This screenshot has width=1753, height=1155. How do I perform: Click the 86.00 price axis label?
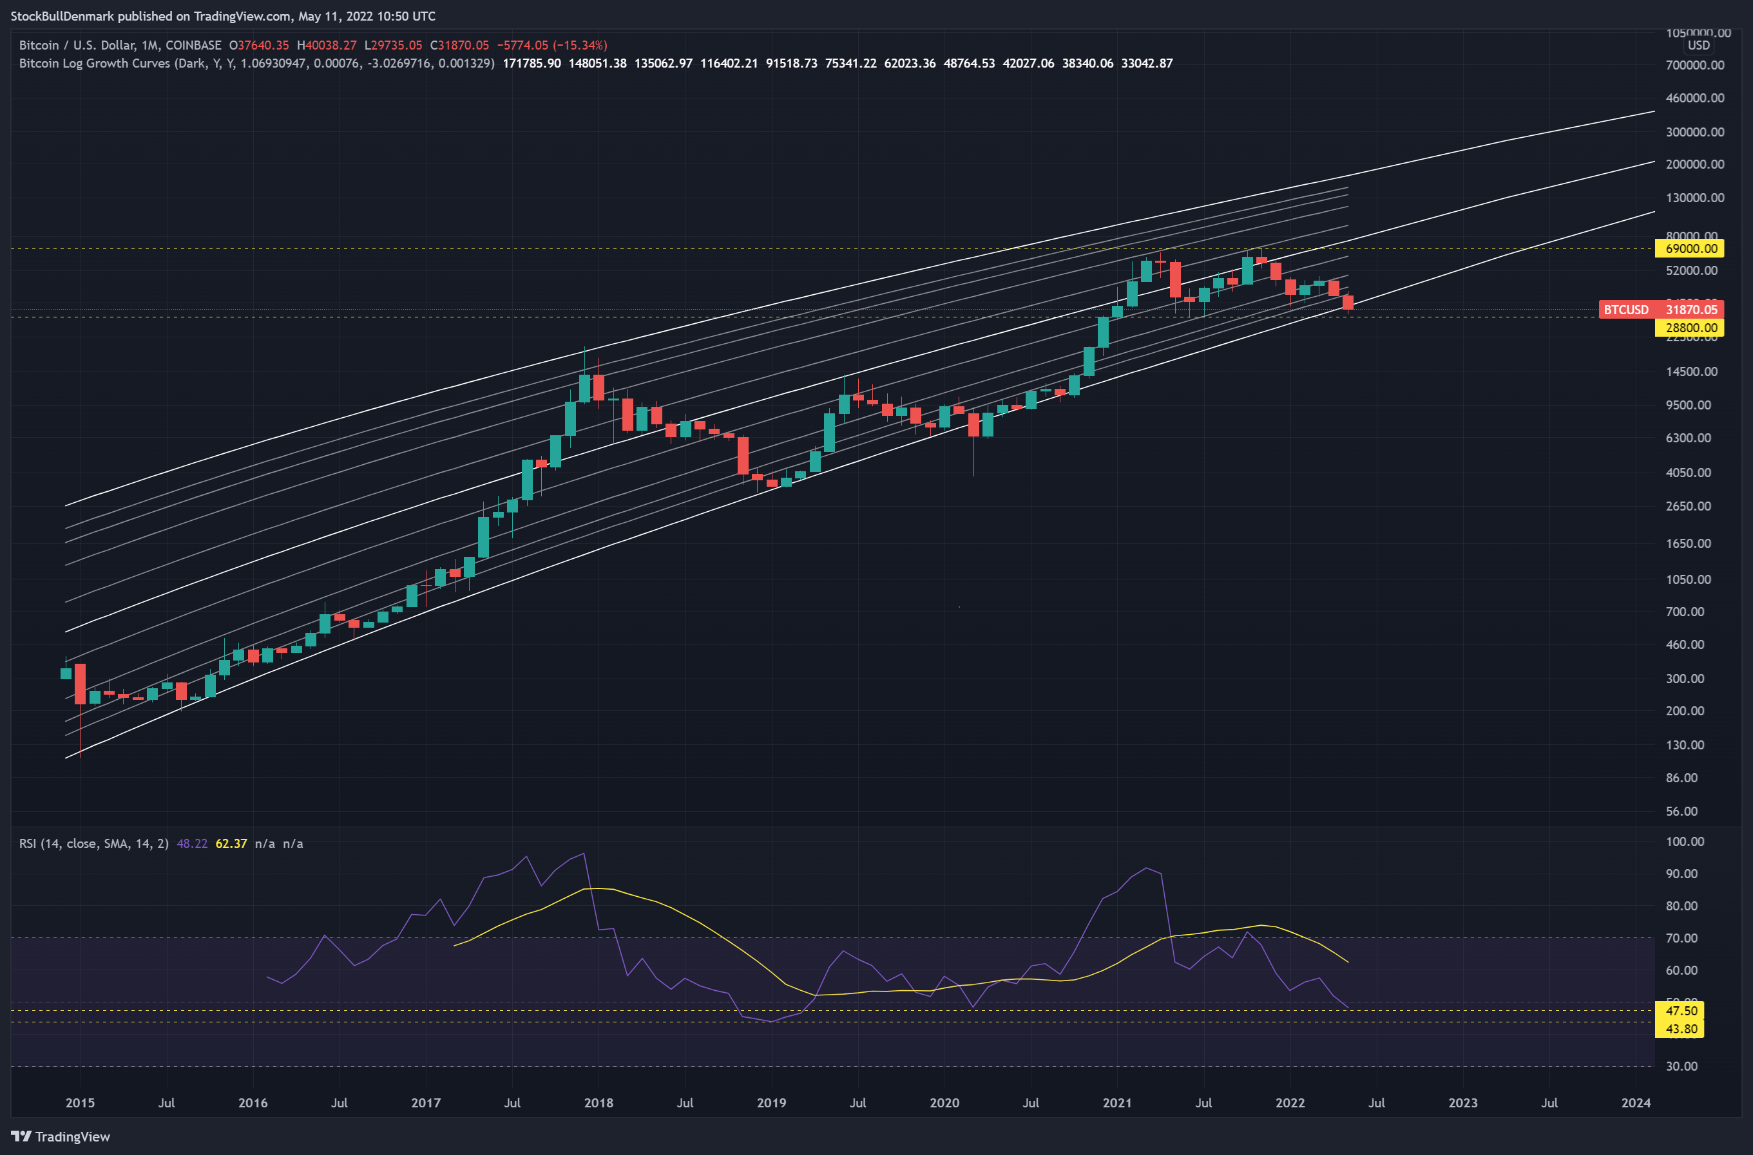coord(1681,778)
